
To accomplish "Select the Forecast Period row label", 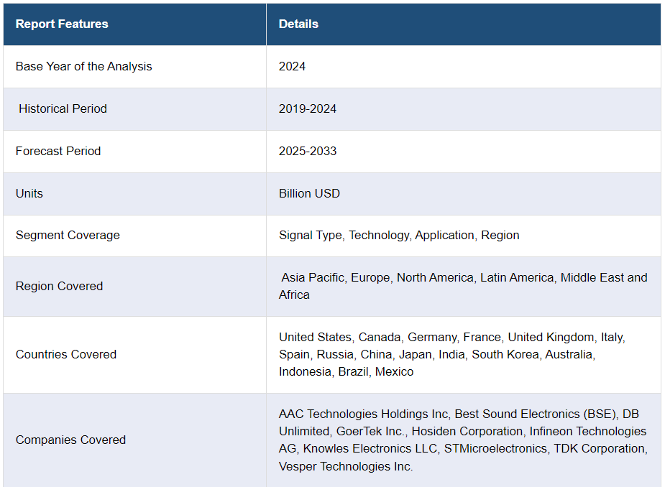I will pyautogui.click(x=58, y=151).
